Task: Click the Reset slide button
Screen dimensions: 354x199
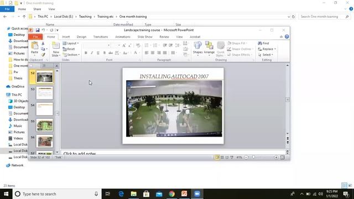Action: (69, 49)
